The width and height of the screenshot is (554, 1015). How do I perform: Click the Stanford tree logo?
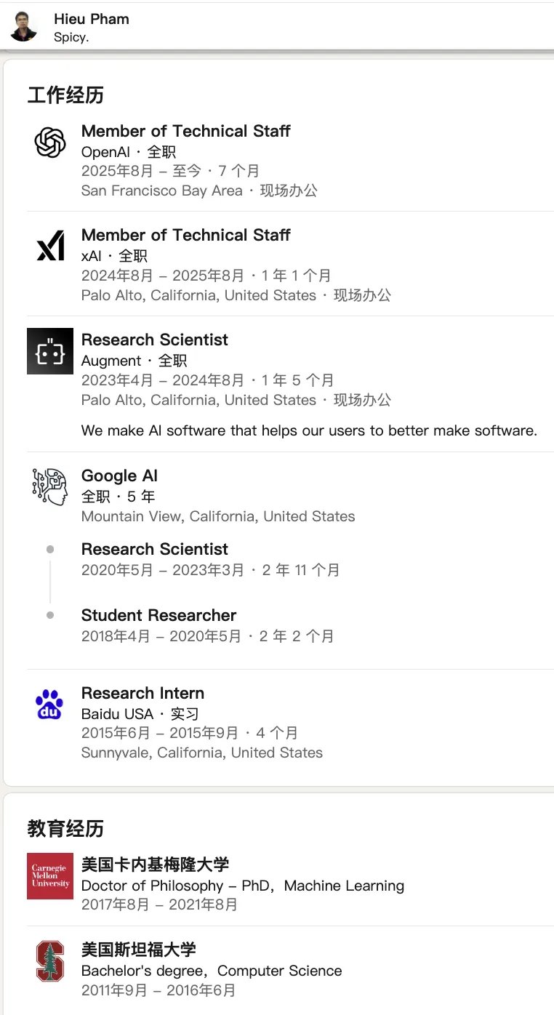50,961
